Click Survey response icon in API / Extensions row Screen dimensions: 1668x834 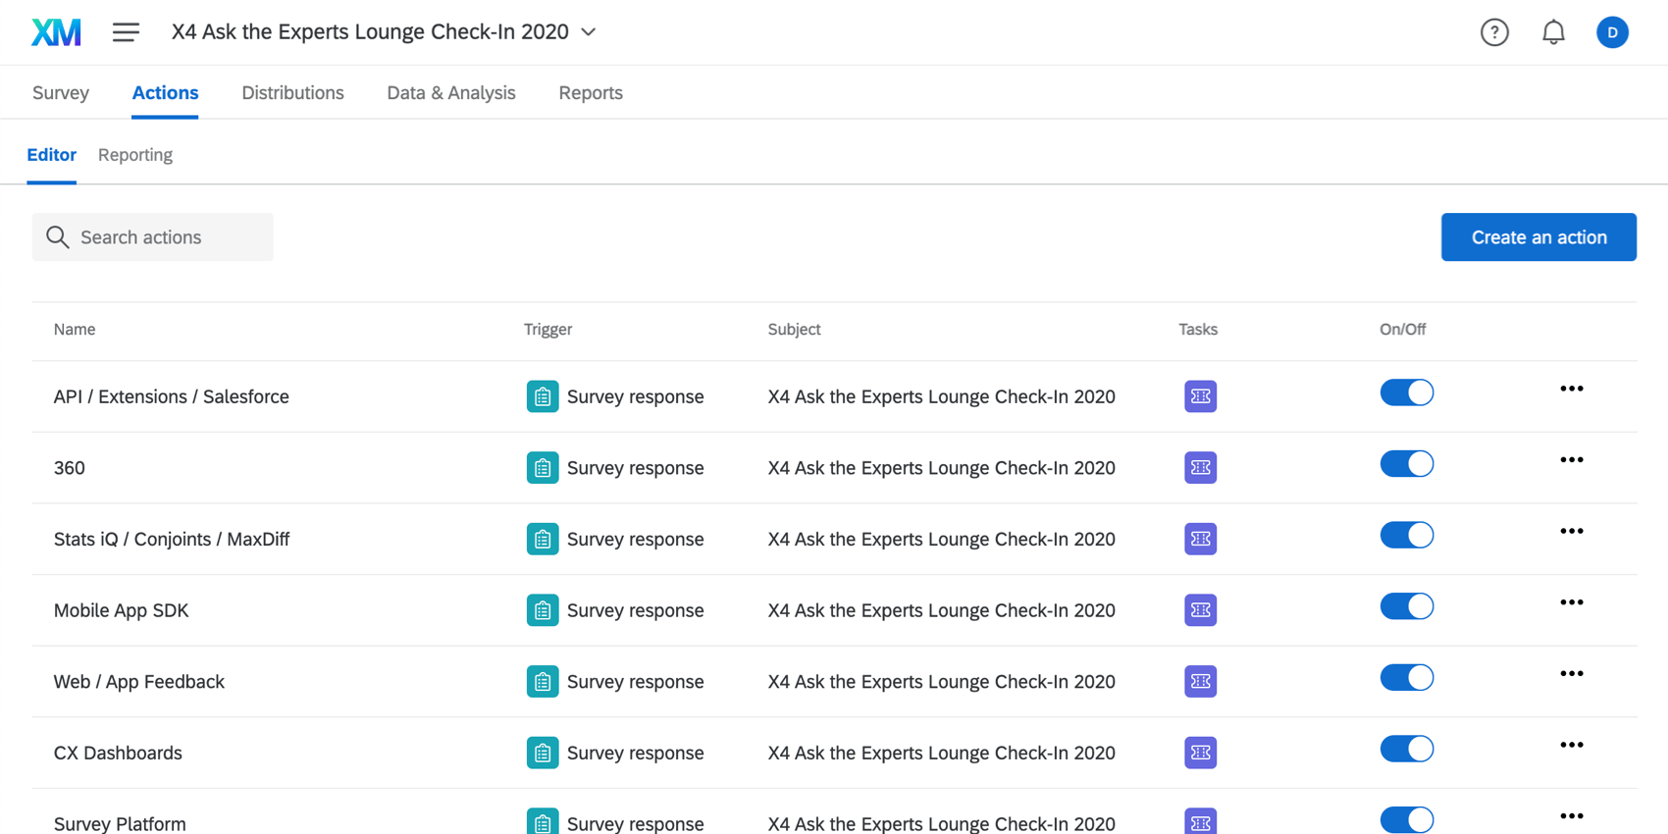[543, 396]
